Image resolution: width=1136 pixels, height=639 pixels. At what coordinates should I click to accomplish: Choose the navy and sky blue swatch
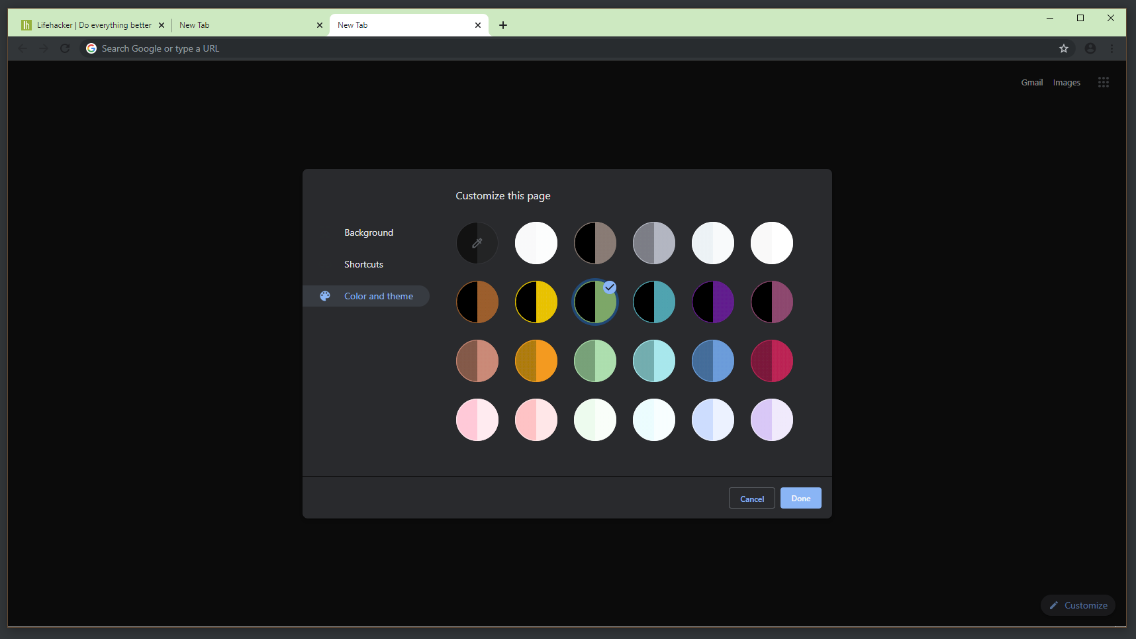click(x=713, y=361)
